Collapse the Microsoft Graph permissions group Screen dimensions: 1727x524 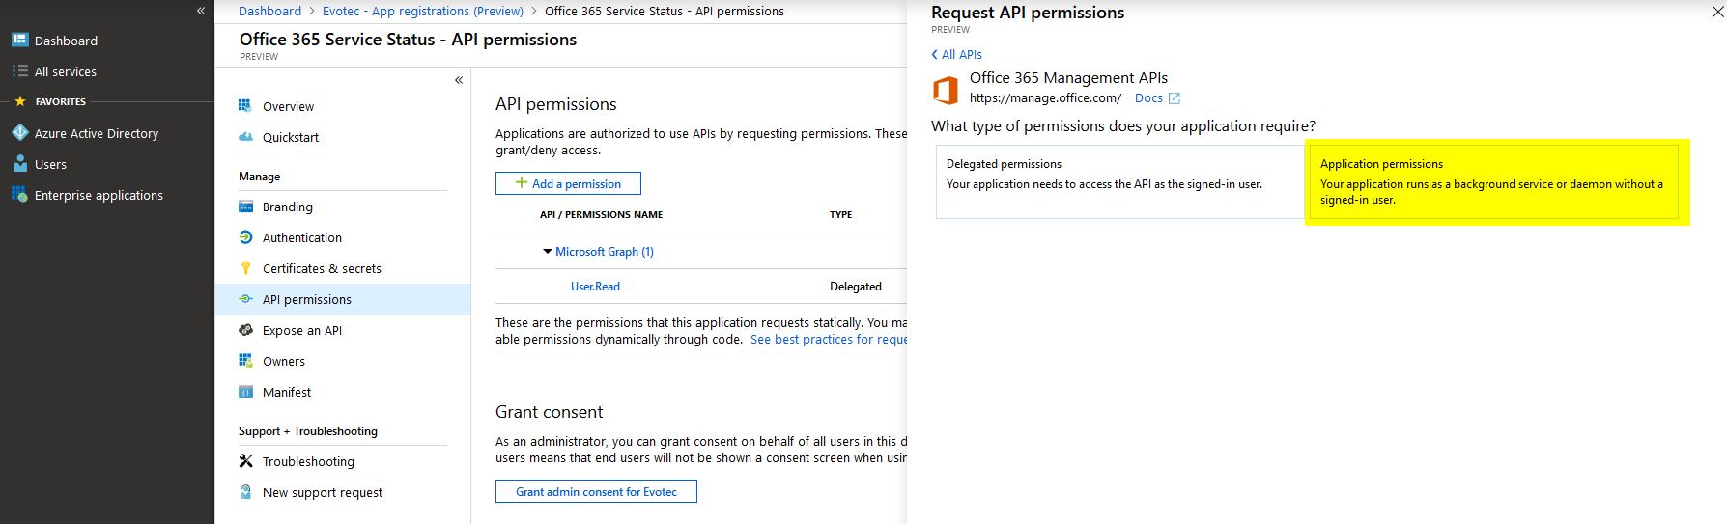click(548, 252)
